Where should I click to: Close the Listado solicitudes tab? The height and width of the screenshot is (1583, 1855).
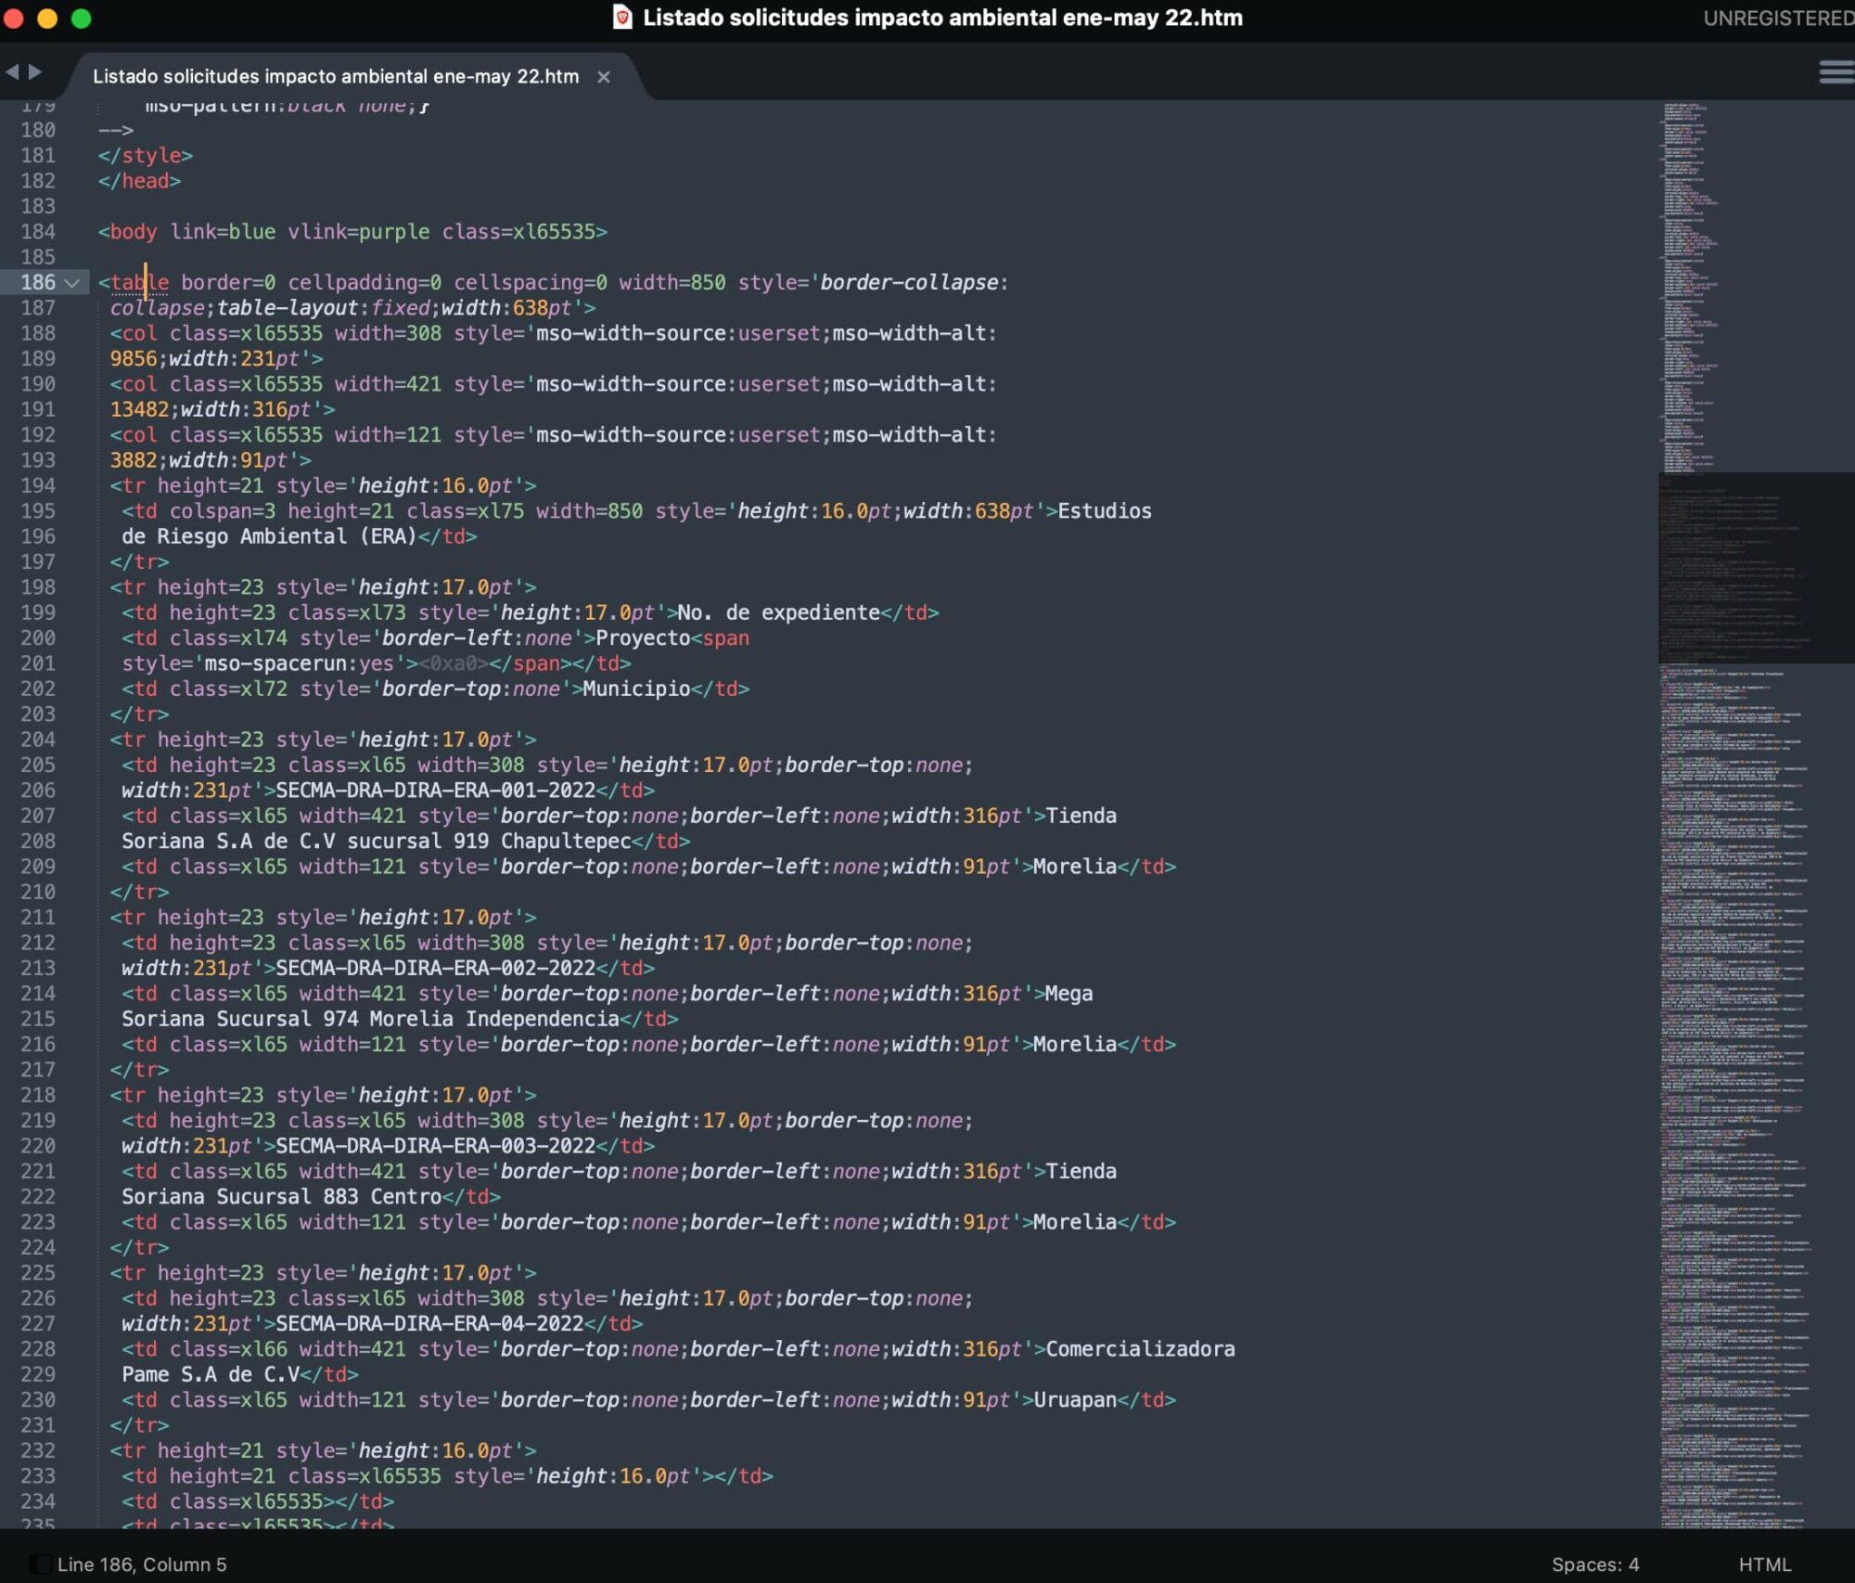click(604, 77)
